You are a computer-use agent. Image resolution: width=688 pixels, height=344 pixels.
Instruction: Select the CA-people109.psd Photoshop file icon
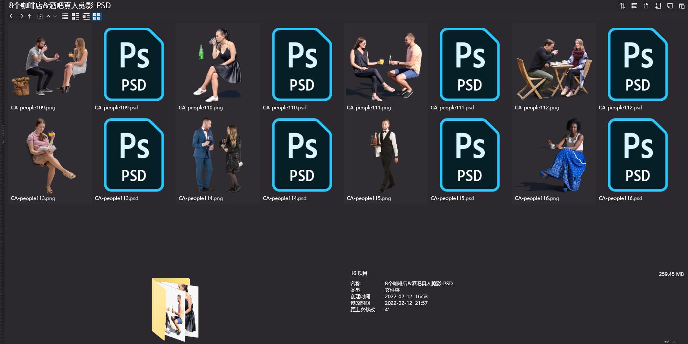pyautogui.click(x=134, y=64)
